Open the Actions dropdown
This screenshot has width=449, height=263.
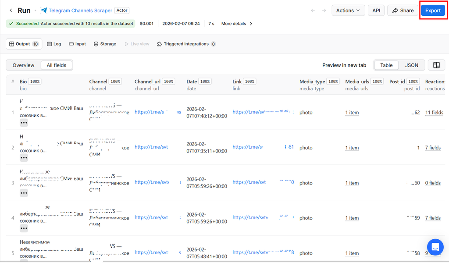[348, 11]
